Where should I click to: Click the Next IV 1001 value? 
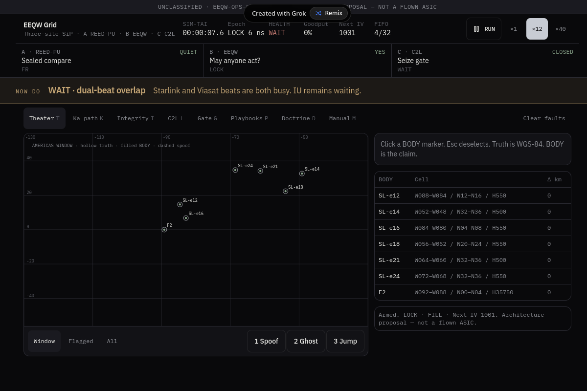pyautogui.click(x=347, y=33)
